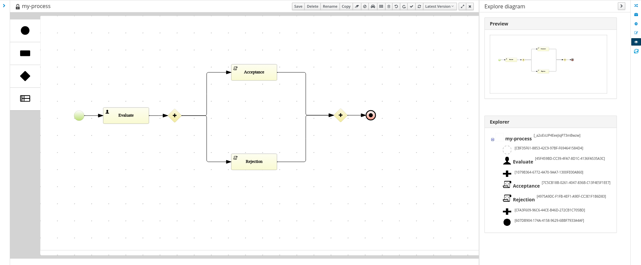Open the Latest Version dropdown

[440, 6]
